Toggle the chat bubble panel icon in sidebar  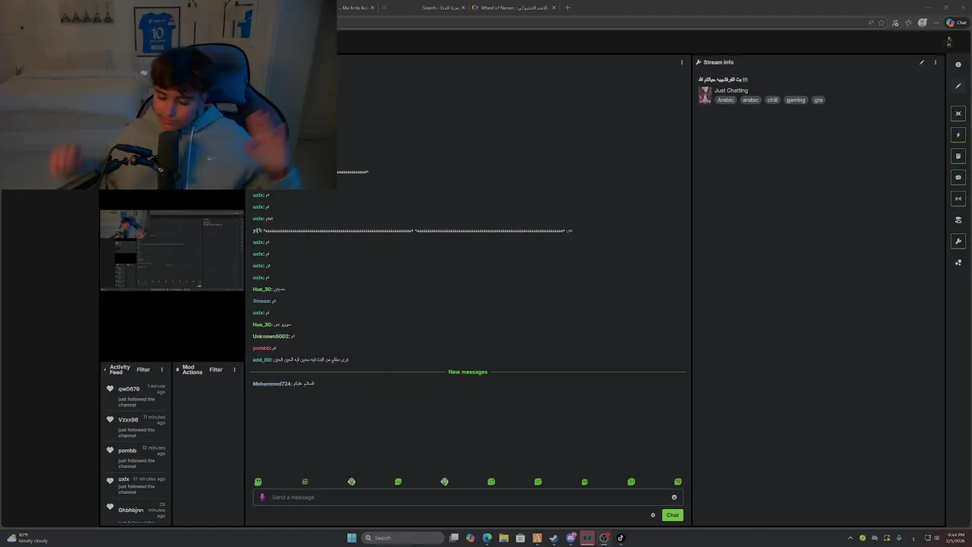point(958,177)
